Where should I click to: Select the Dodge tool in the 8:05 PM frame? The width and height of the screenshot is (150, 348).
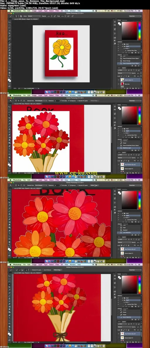tap(9, 312)
